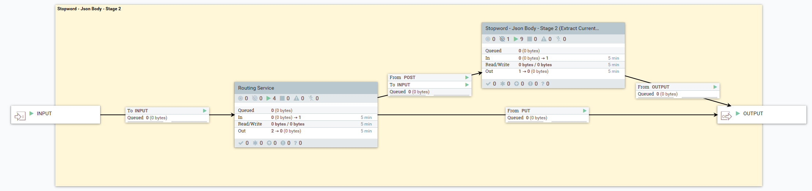Click the OUTPUT port arrow icon
The height and width of the screenshot is (191, 812).
tap(726, 116)
